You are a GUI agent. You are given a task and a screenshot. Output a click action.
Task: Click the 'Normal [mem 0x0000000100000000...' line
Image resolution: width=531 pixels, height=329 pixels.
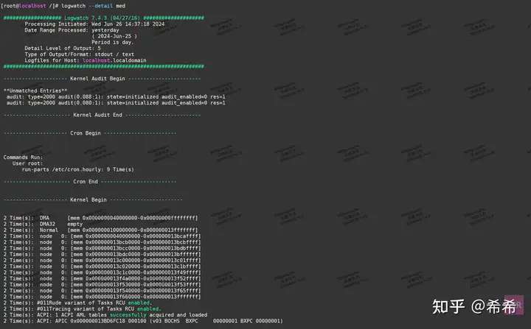click(x=100, y=230)
